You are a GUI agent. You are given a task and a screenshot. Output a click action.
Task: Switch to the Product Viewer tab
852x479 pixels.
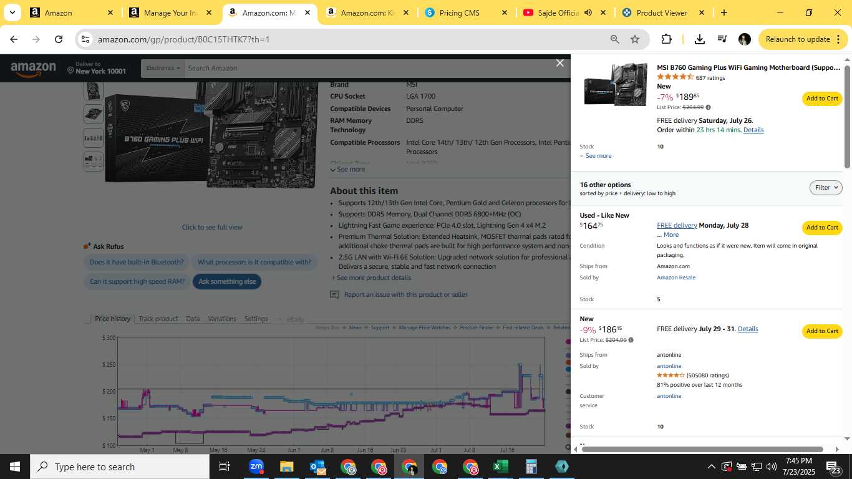pyautogui.click(x=662, y=12)
